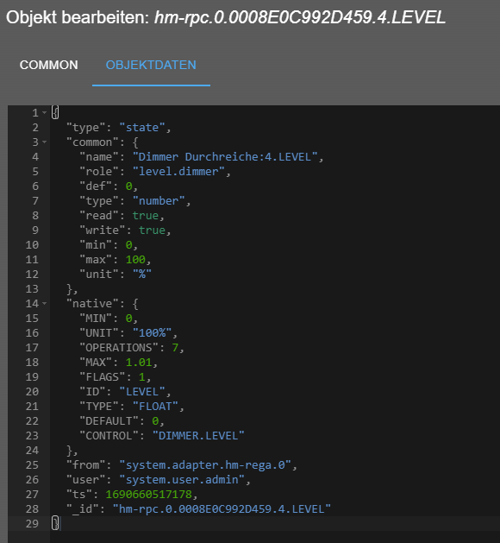
Task: Click the ts timestamp number
Action: (148, 494)
